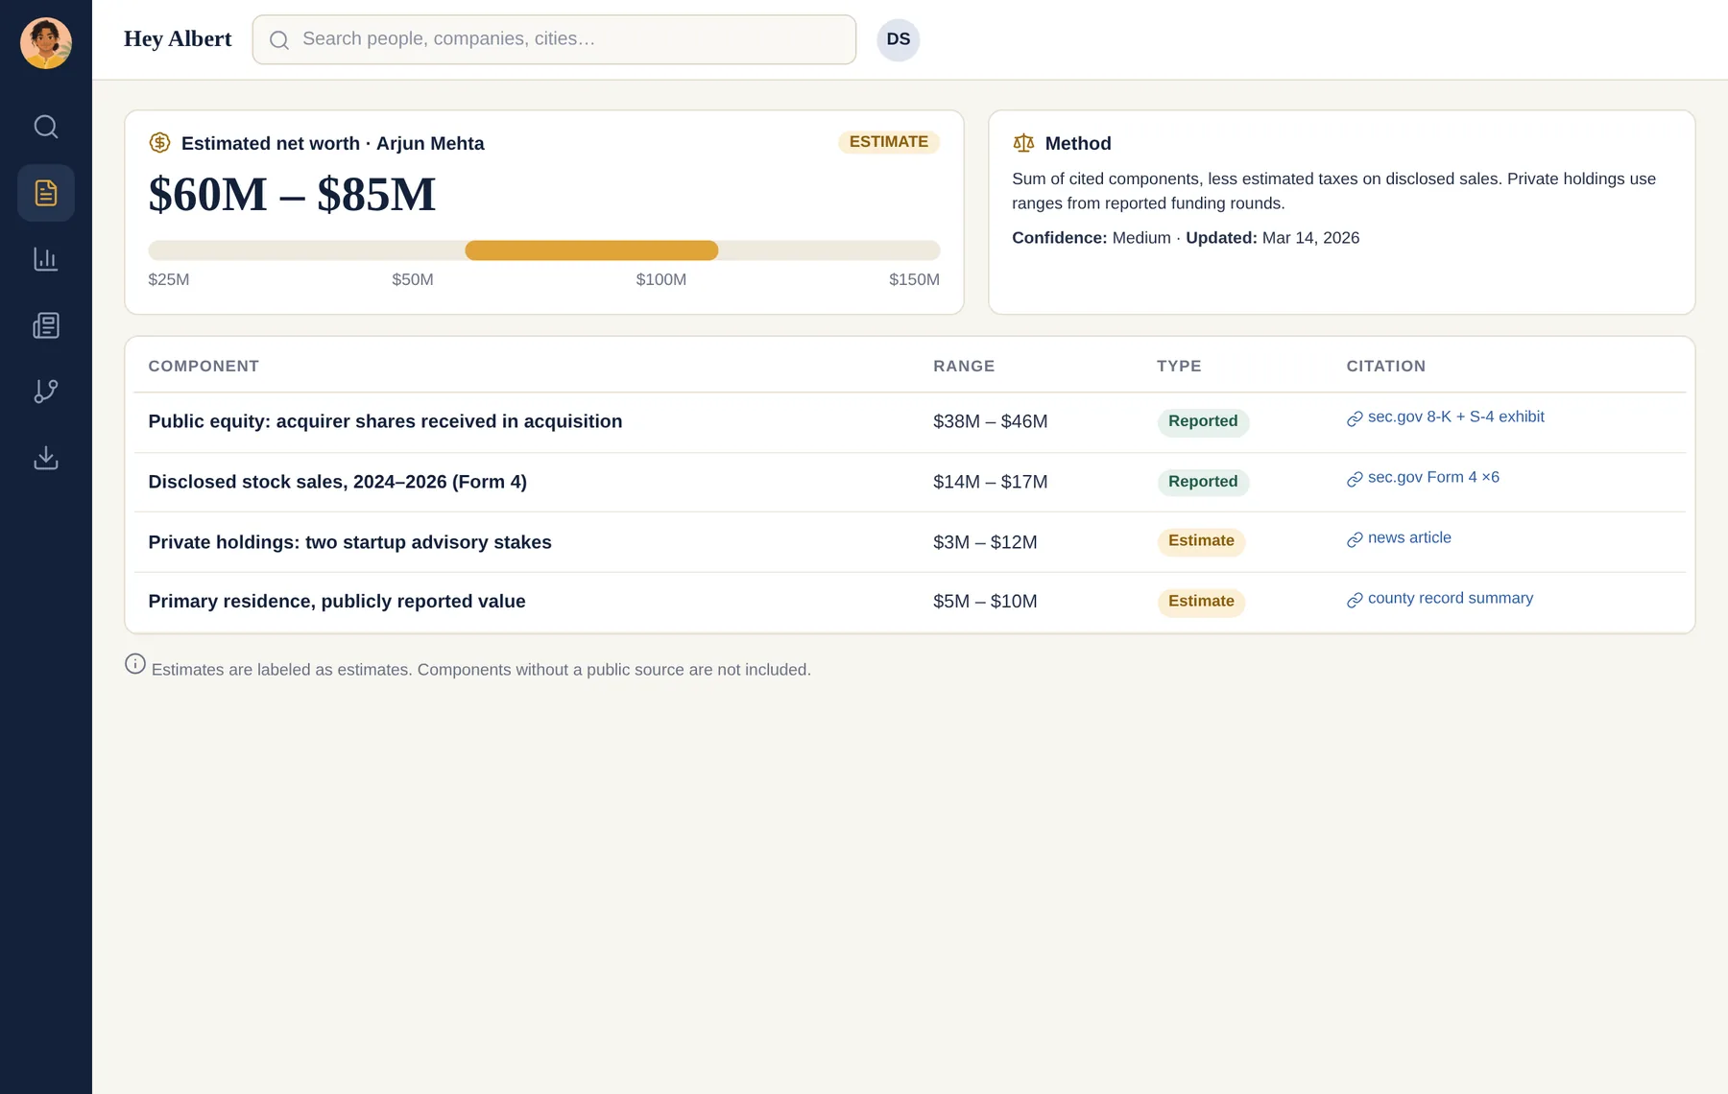1728x1094 pixels.
Task: Open the bar chart sidebar icon
Action: [x=46, y=259]
